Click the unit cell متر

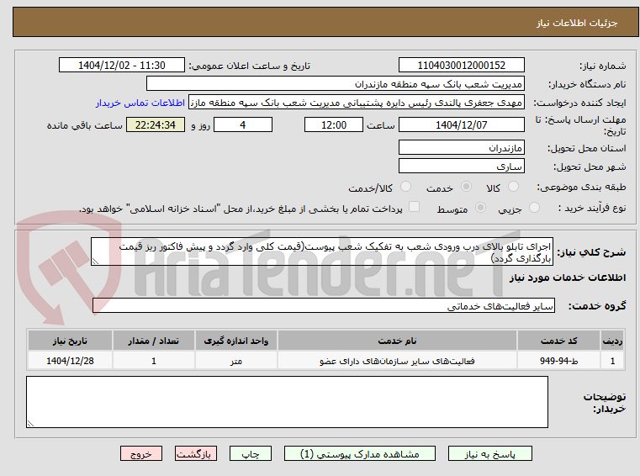click(x=236, y=361)
